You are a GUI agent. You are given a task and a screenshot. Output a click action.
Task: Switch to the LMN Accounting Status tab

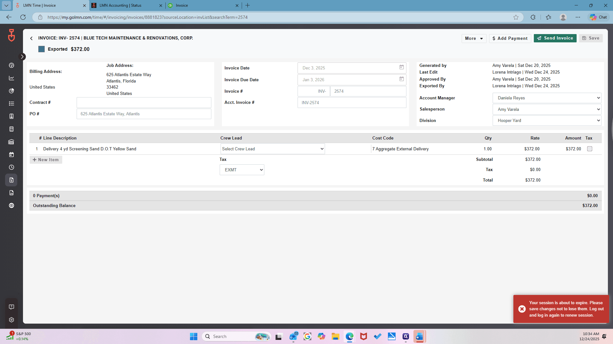(x=127, y=5)
